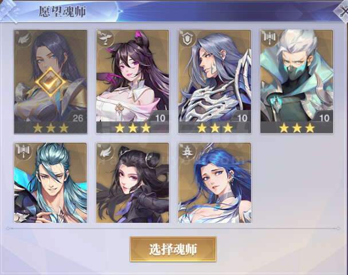This screenshot has width=348, height=275.
Task: Choose the black-haired girl with hair buns
Action: pyautogui.click(x=132, y=183)
